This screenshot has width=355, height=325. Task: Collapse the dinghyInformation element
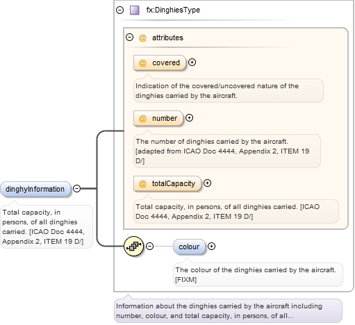(x=76, y=189)
